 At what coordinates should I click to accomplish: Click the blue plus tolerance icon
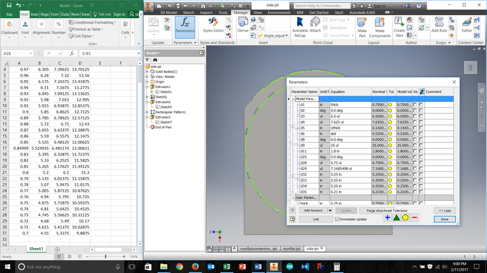click(387, 218)
